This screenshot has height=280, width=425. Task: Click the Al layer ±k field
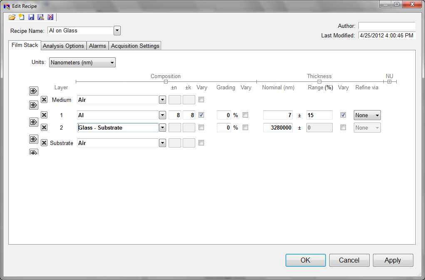coord(189,115)
